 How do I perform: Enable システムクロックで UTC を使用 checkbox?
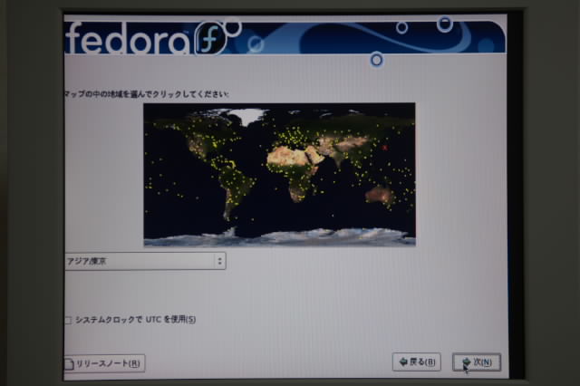[68, 320]
